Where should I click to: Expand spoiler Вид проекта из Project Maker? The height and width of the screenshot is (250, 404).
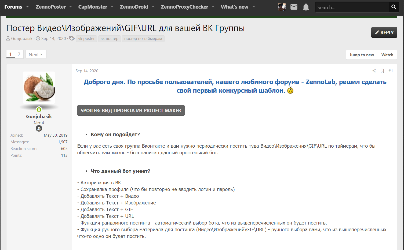tap(131, 110)
